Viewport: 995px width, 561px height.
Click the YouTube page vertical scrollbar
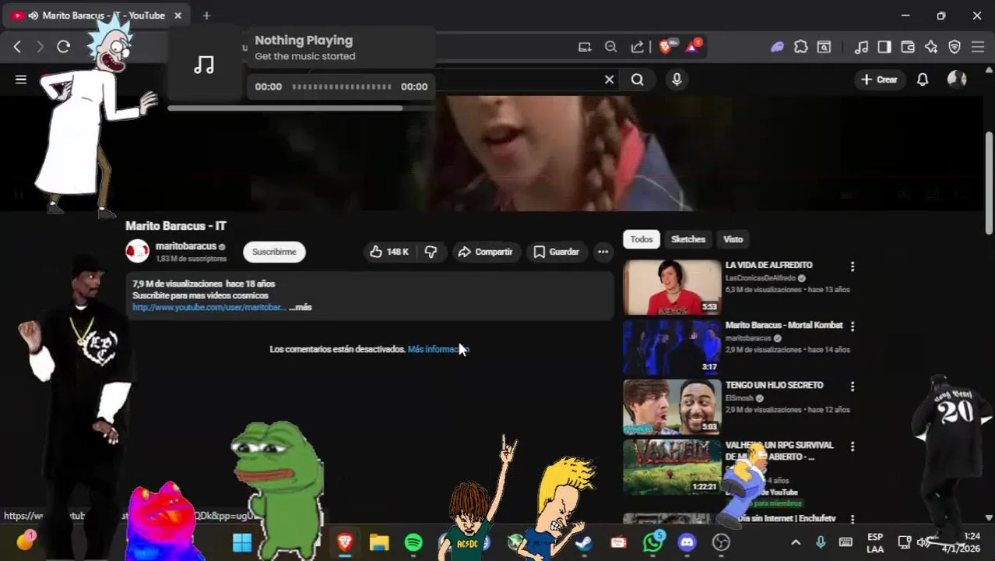pos(989,183)
